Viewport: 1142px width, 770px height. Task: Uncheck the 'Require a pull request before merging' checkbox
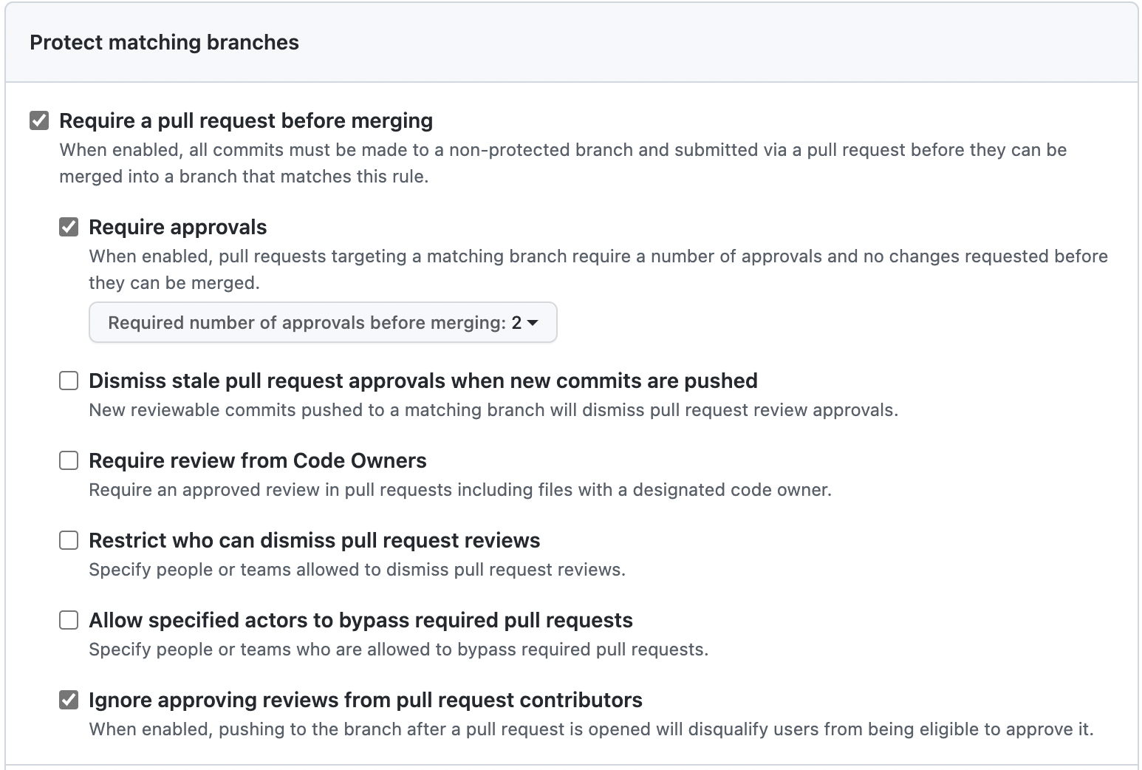tap(39, 120)
